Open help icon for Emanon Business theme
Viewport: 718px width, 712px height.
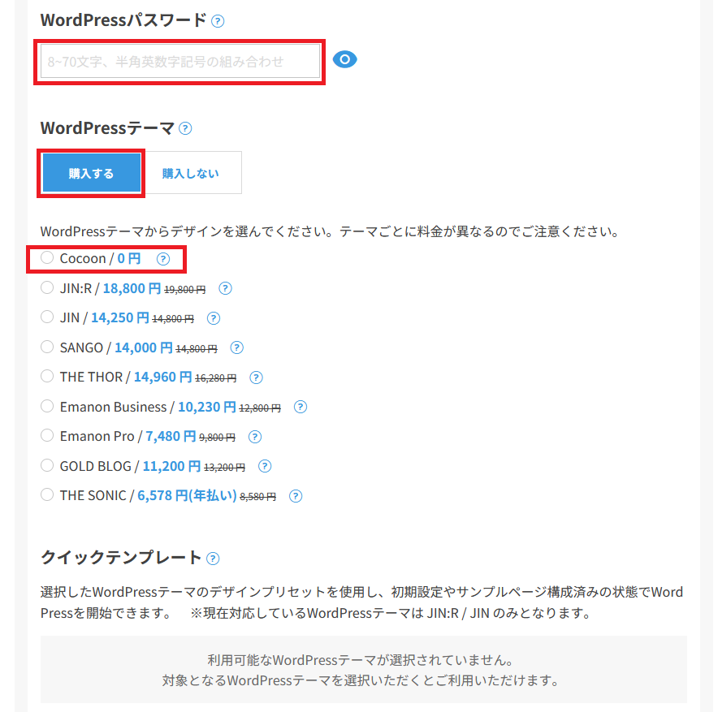coord(300,408)
